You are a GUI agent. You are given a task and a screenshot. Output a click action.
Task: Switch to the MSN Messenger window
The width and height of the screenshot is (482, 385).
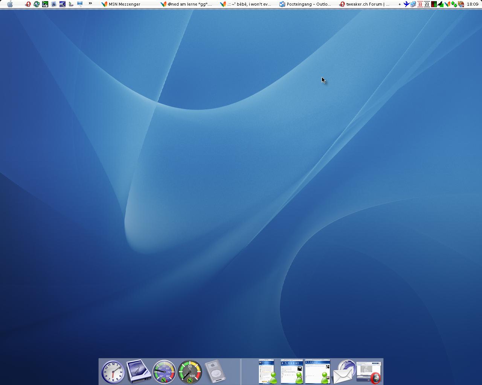pyautogui.click(x=121, y=4)
